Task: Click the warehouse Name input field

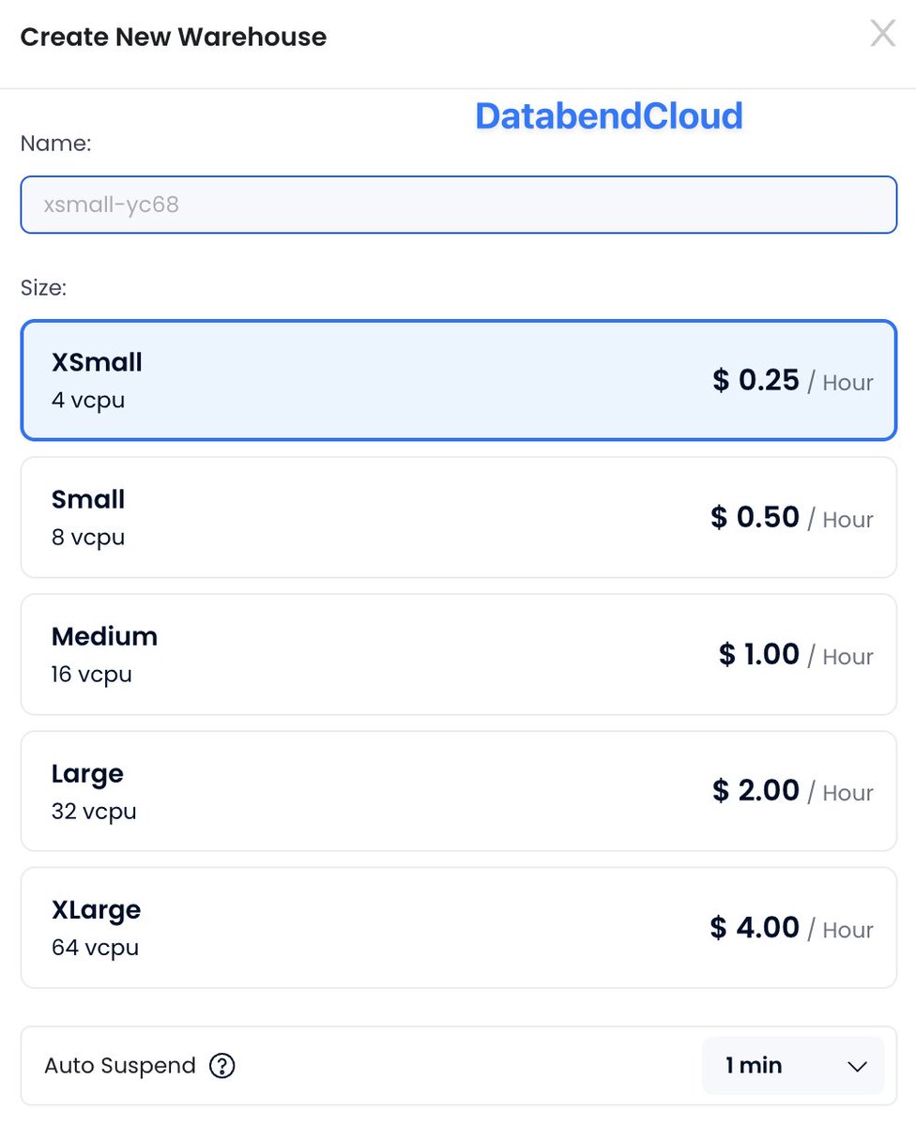Action: (x=458, y=205)
